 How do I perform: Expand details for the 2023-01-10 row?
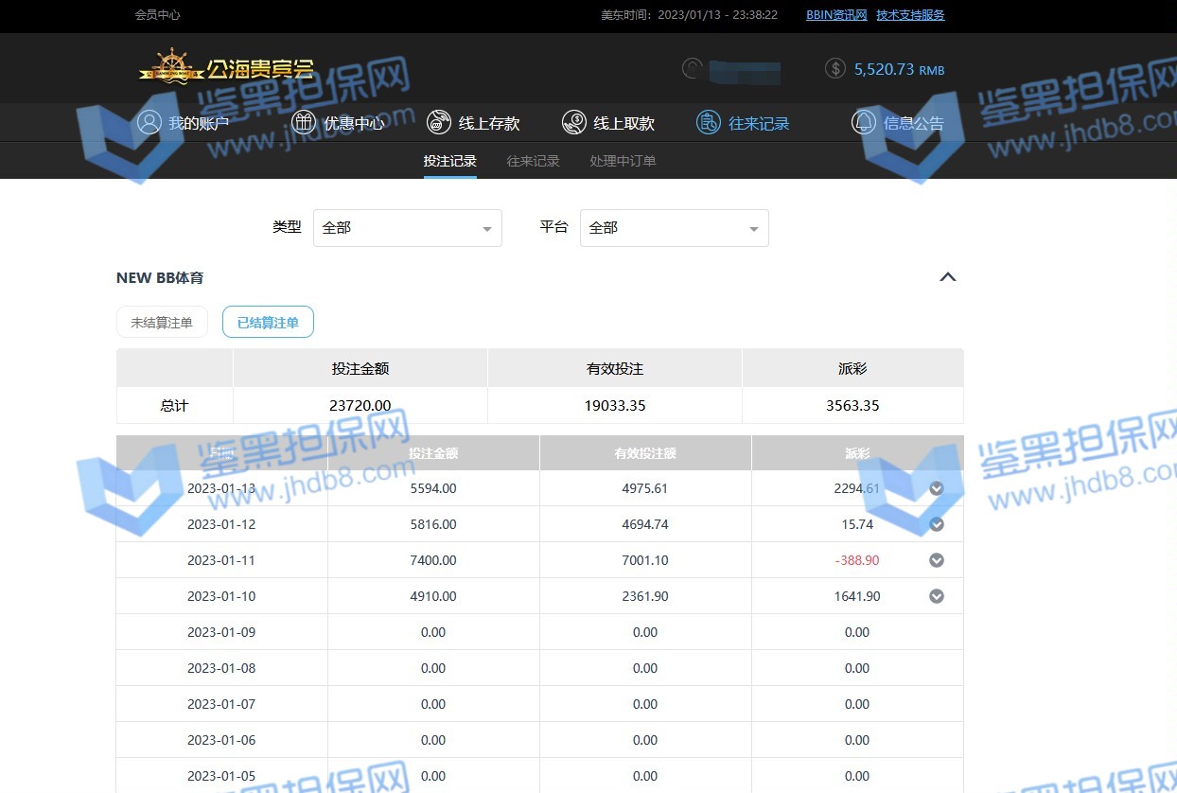937,596
